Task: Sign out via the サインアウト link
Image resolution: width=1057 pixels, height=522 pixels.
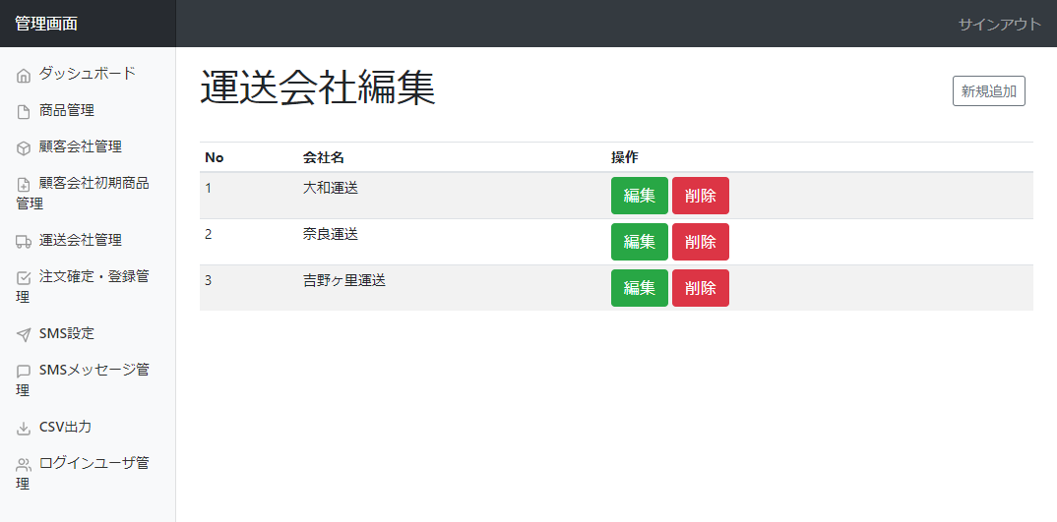Action: pos(1000,25)
